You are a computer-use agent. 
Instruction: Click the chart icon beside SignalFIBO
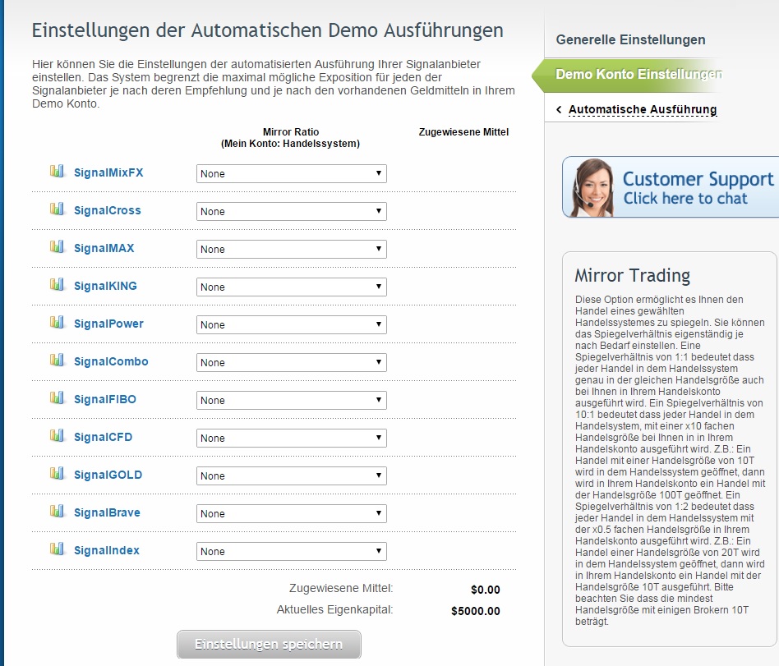click(57, 398)
